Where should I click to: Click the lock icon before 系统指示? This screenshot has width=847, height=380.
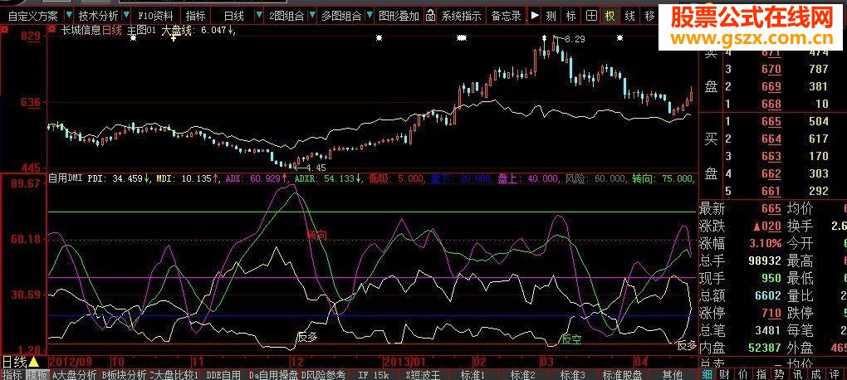pos(430,16)
